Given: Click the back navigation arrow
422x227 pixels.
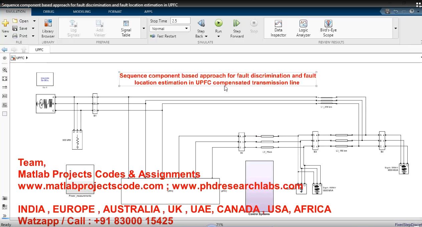Looking at the screenshot, I should point(5,50).
